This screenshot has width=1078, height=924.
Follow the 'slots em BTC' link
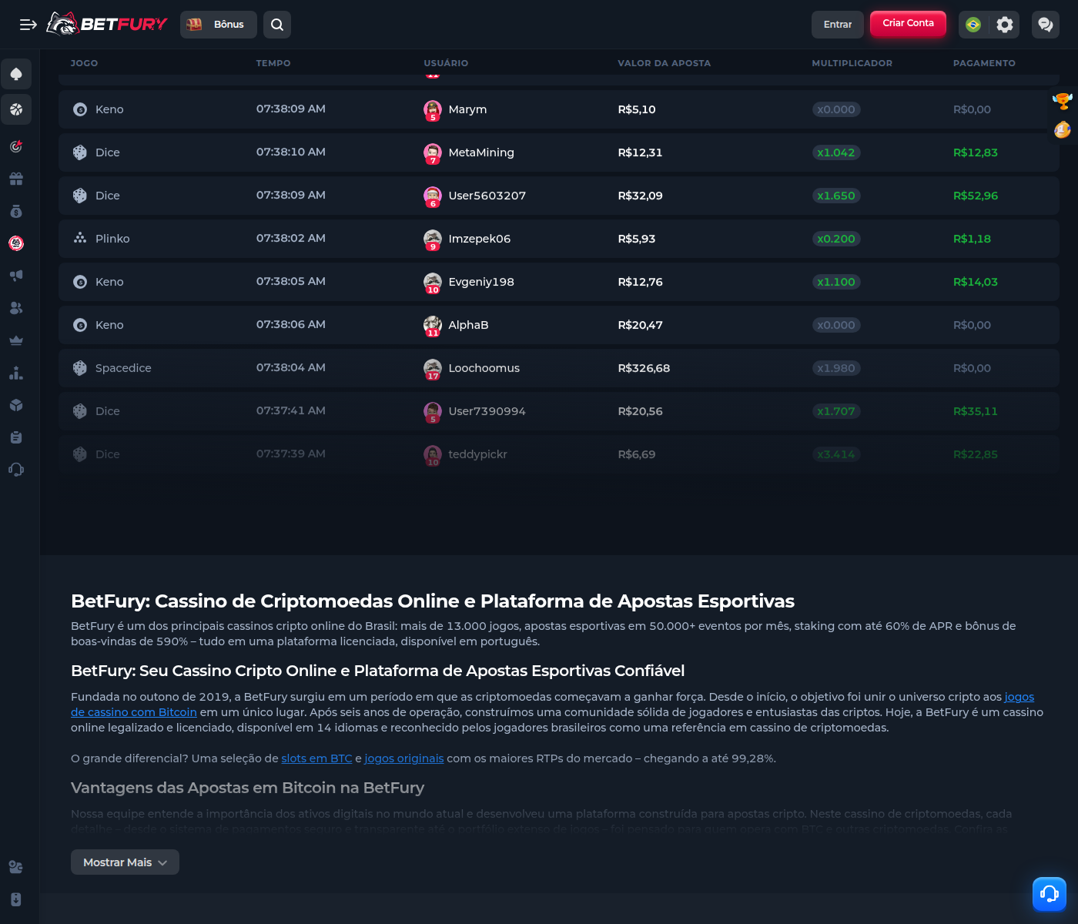[x=316, y=758]
